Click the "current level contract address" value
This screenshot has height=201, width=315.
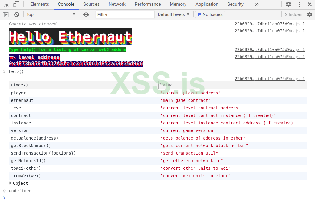(x=201, y=108)
